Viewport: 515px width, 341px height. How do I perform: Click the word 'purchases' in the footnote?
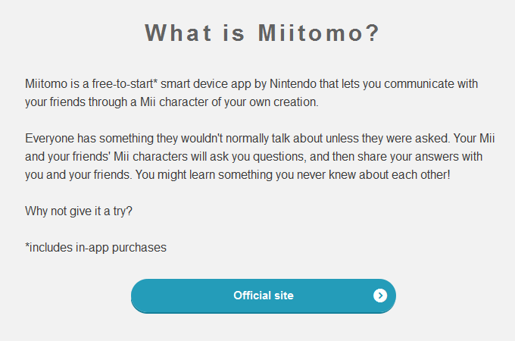coord(139,247)
